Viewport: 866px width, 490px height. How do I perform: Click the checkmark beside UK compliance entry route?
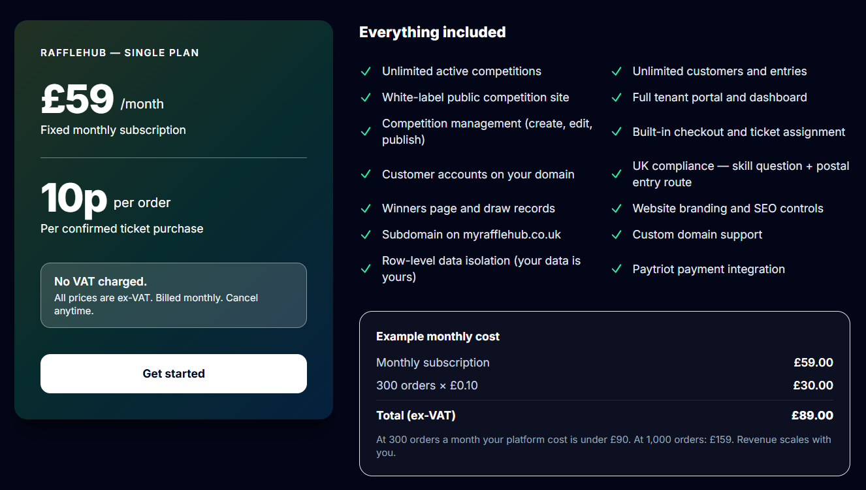tap(617, 174)
